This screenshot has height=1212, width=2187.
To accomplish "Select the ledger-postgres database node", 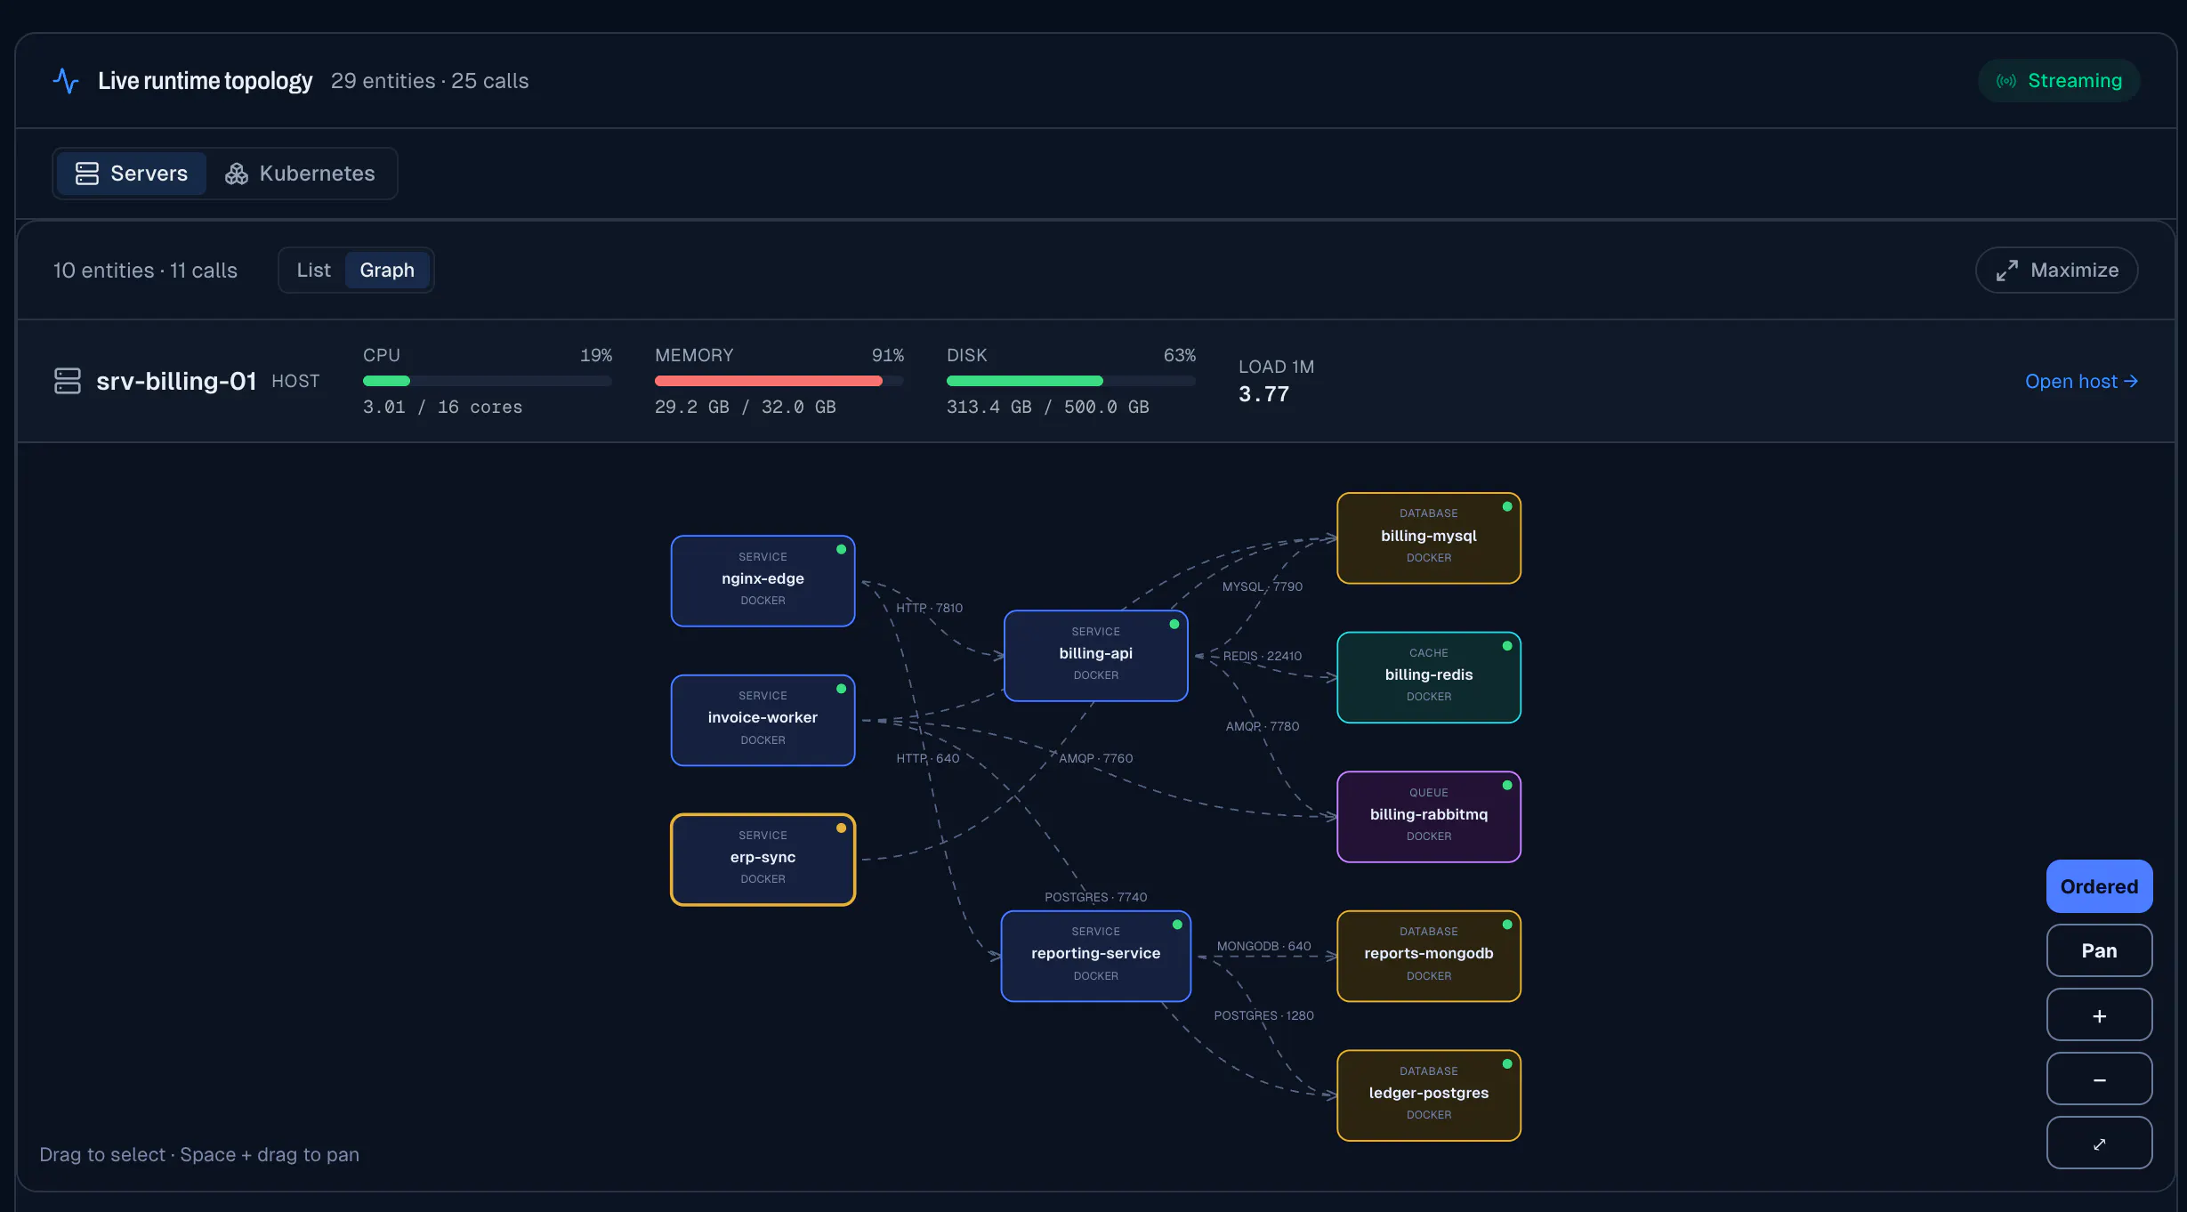I will pyautogui.click(x=1428, y=1095).
